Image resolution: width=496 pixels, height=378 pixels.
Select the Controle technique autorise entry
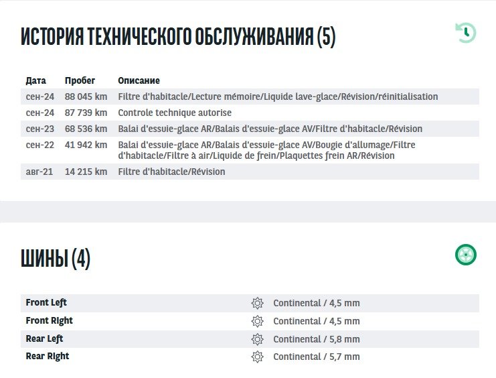click(x=175, y=113)
